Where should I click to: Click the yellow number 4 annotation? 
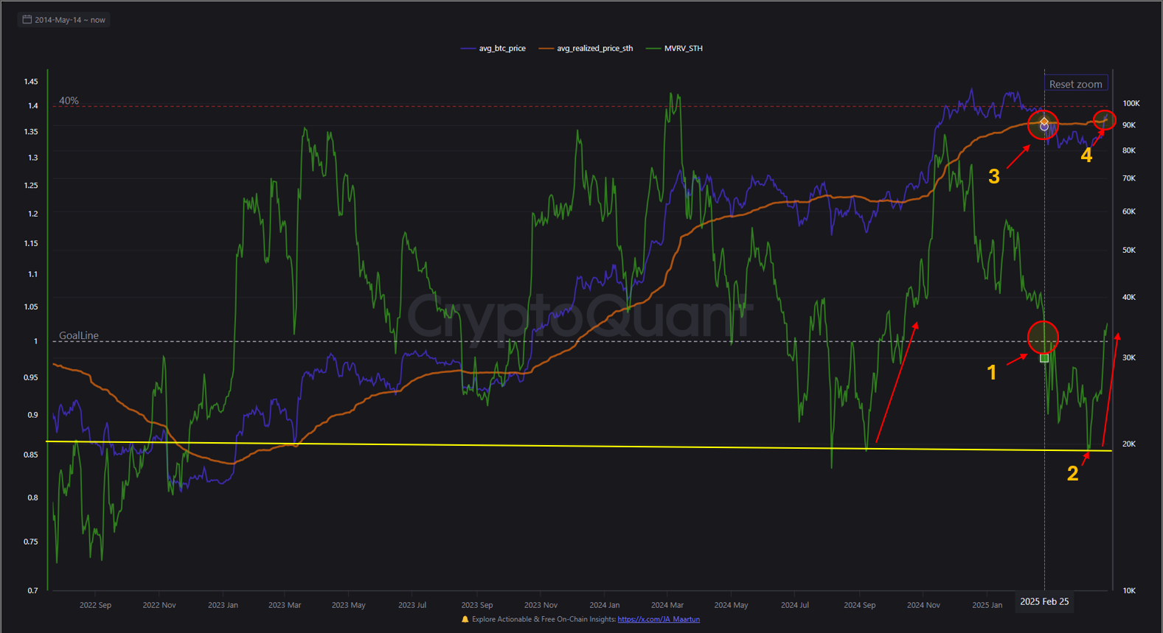pyautogui.click(x=1086, y=155)
